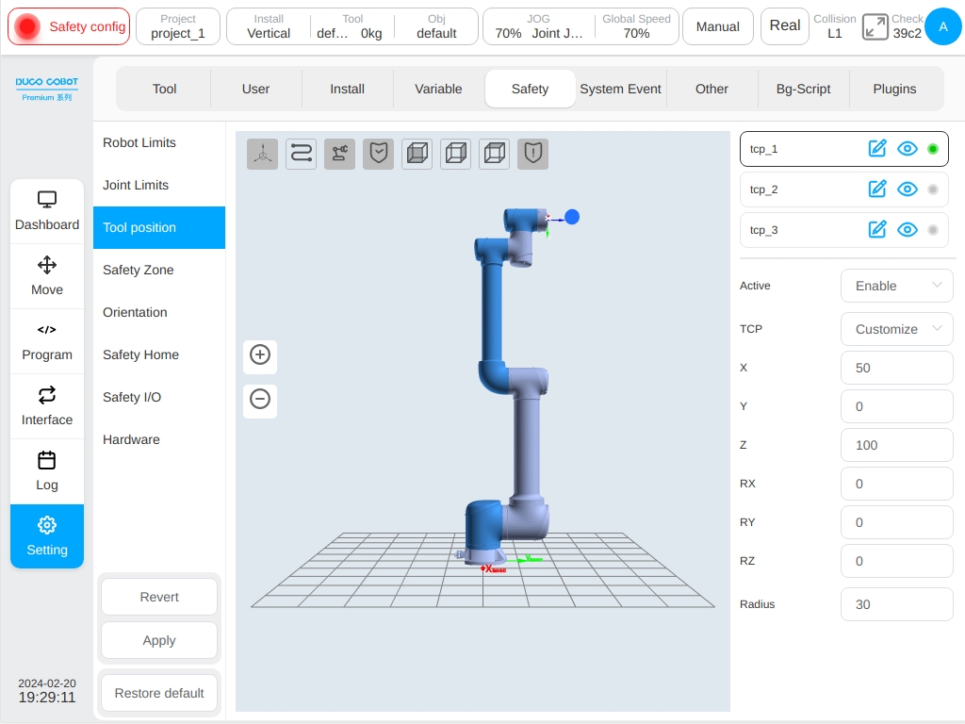Viewport: 965px width, 724px height.
Task: Open the TCP Customize dropdown
Action: coord(897,329)
